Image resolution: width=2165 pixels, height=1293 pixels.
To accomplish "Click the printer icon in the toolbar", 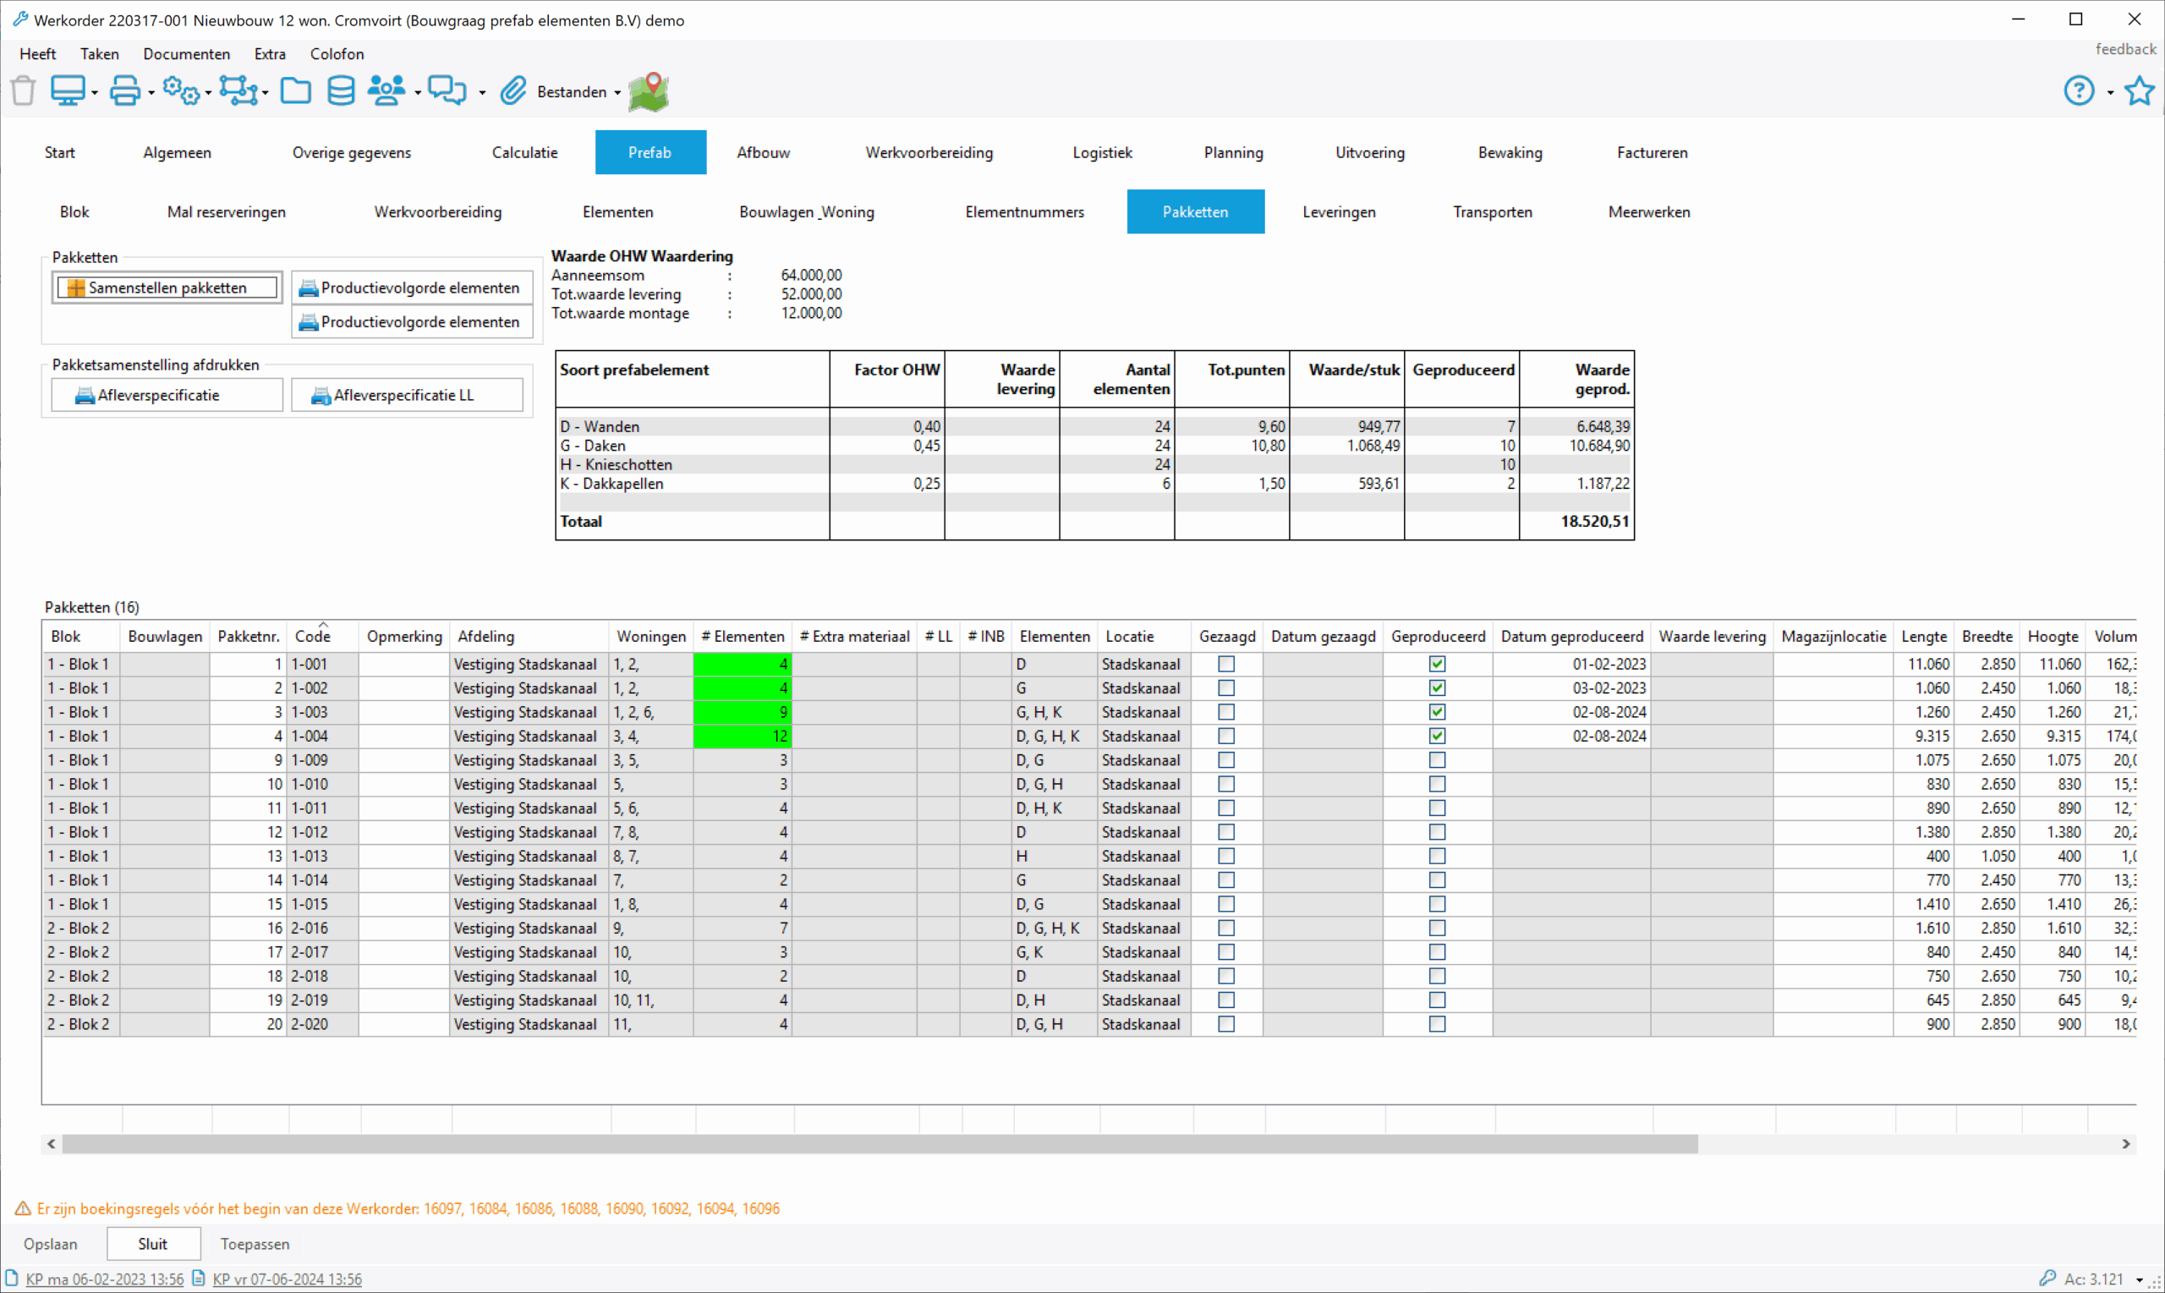I will (x=124, y=90).
